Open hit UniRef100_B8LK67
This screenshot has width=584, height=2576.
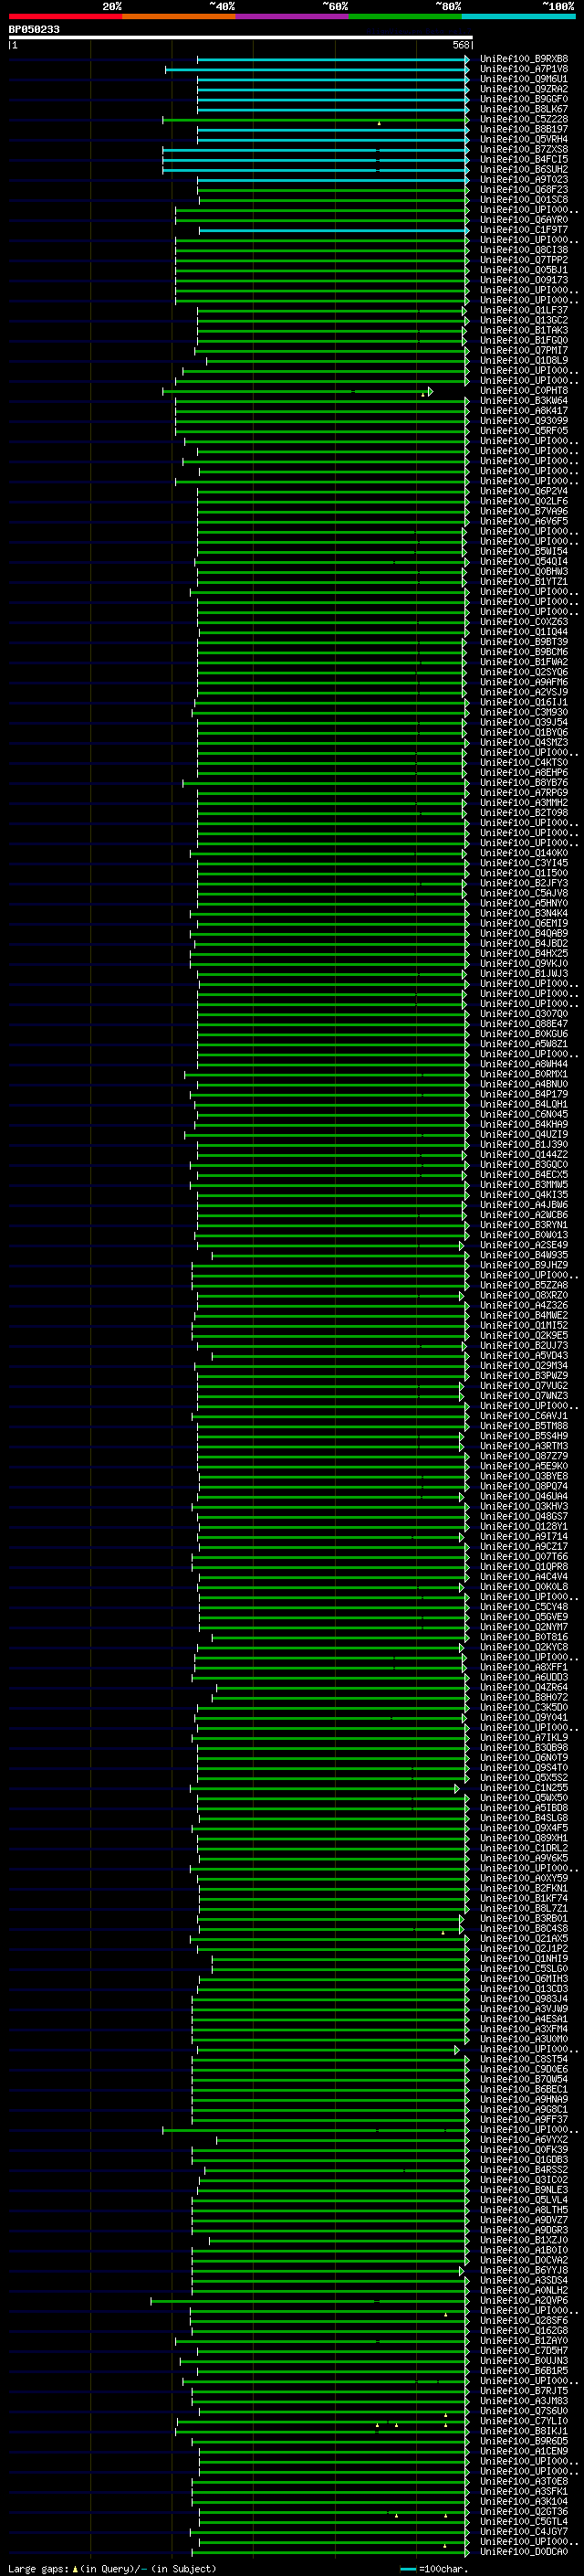click(x=523, y=109)
